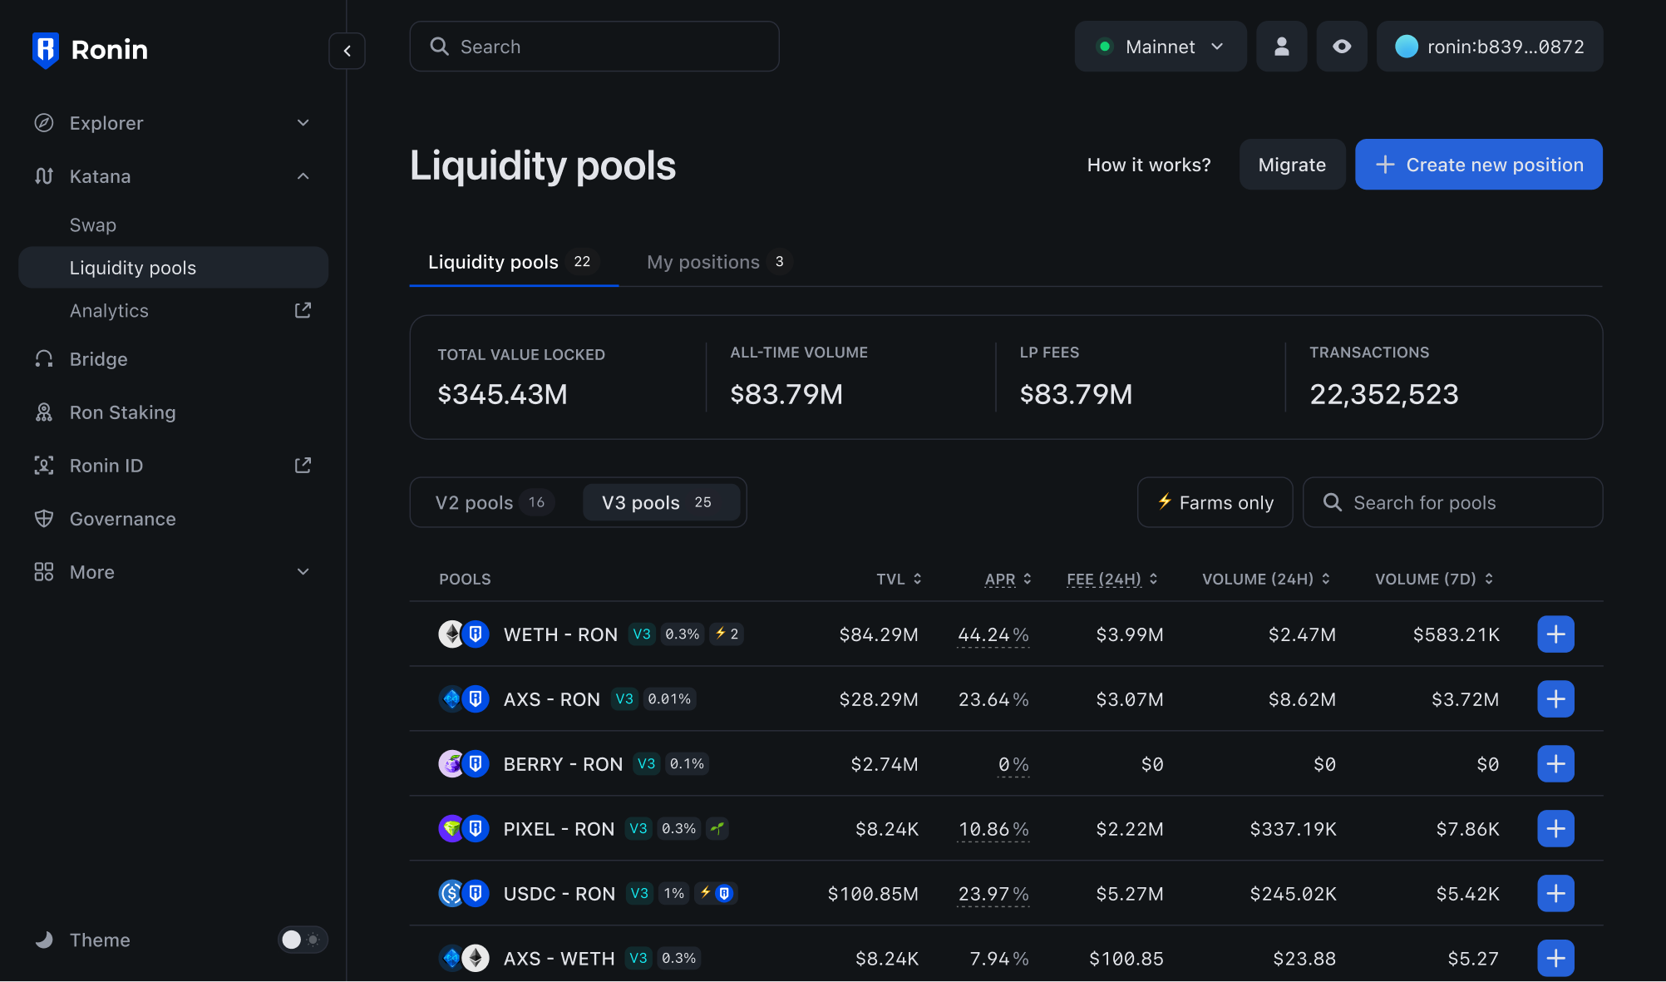Enable the Farms only filter

[x=1215, y=502]
